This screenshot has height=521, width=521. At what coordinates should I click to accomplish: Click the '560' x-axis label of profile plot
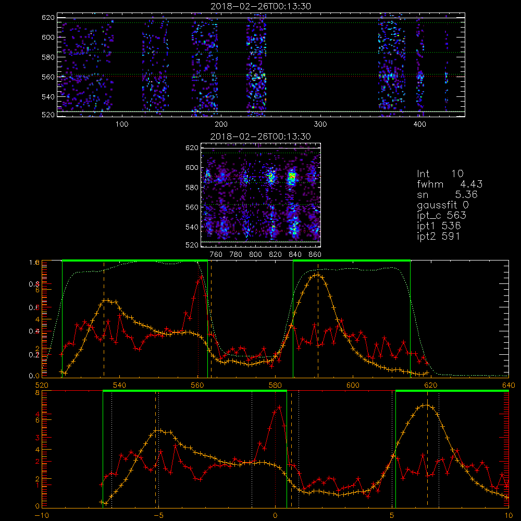[197, 386]
